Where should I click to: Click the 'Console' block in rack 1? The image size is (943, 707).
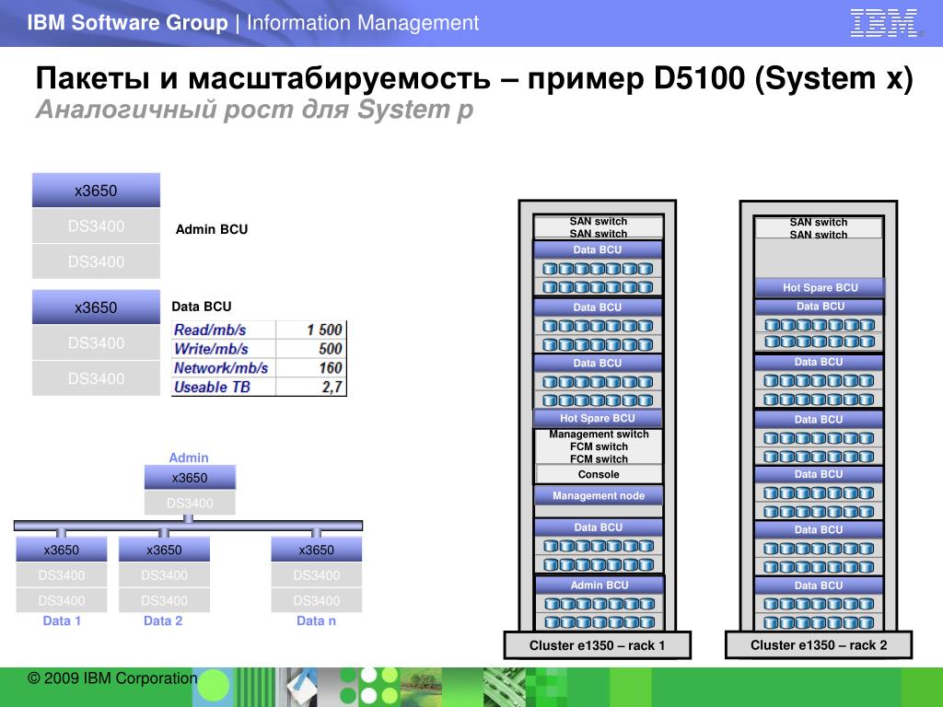(x=599, y=474)
